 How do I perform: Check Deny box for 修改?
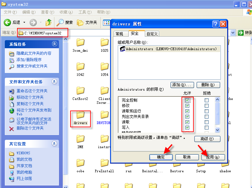coord(207,106)
